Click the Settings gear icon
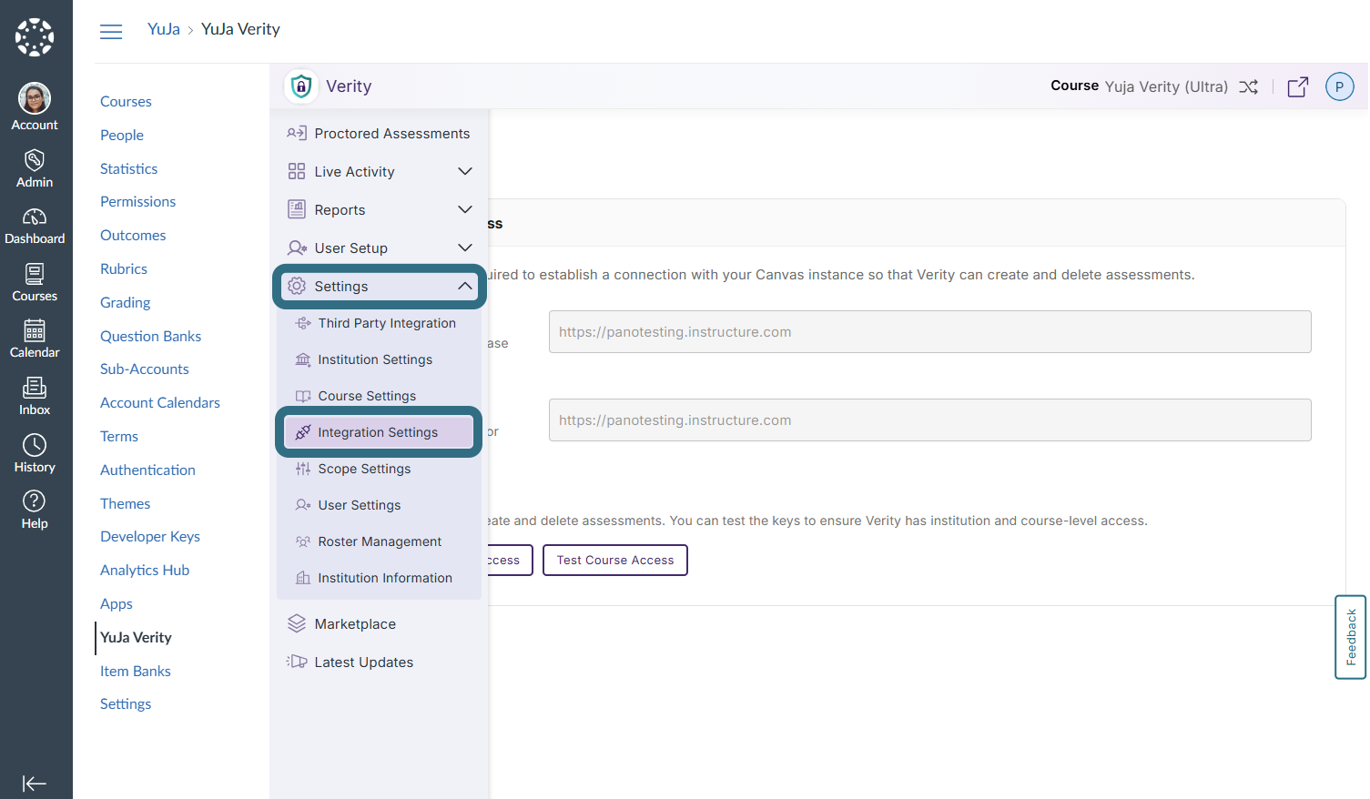 [x=297, y=286]
